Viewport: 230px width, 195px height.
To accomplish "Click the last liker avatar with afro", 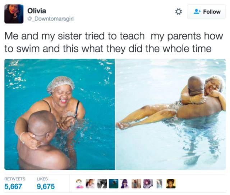I will point(171,183).
